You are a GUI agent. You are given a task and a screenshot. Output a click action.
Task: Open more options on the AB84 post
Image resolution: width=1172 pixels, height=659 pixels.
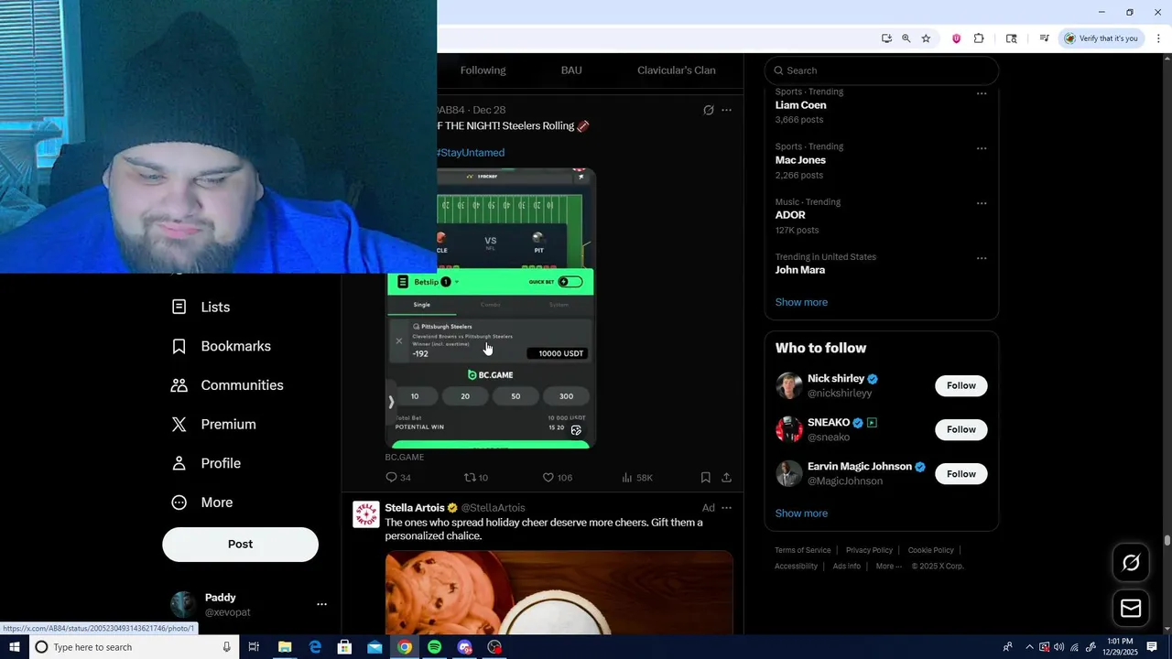click(x=726, y=110)
